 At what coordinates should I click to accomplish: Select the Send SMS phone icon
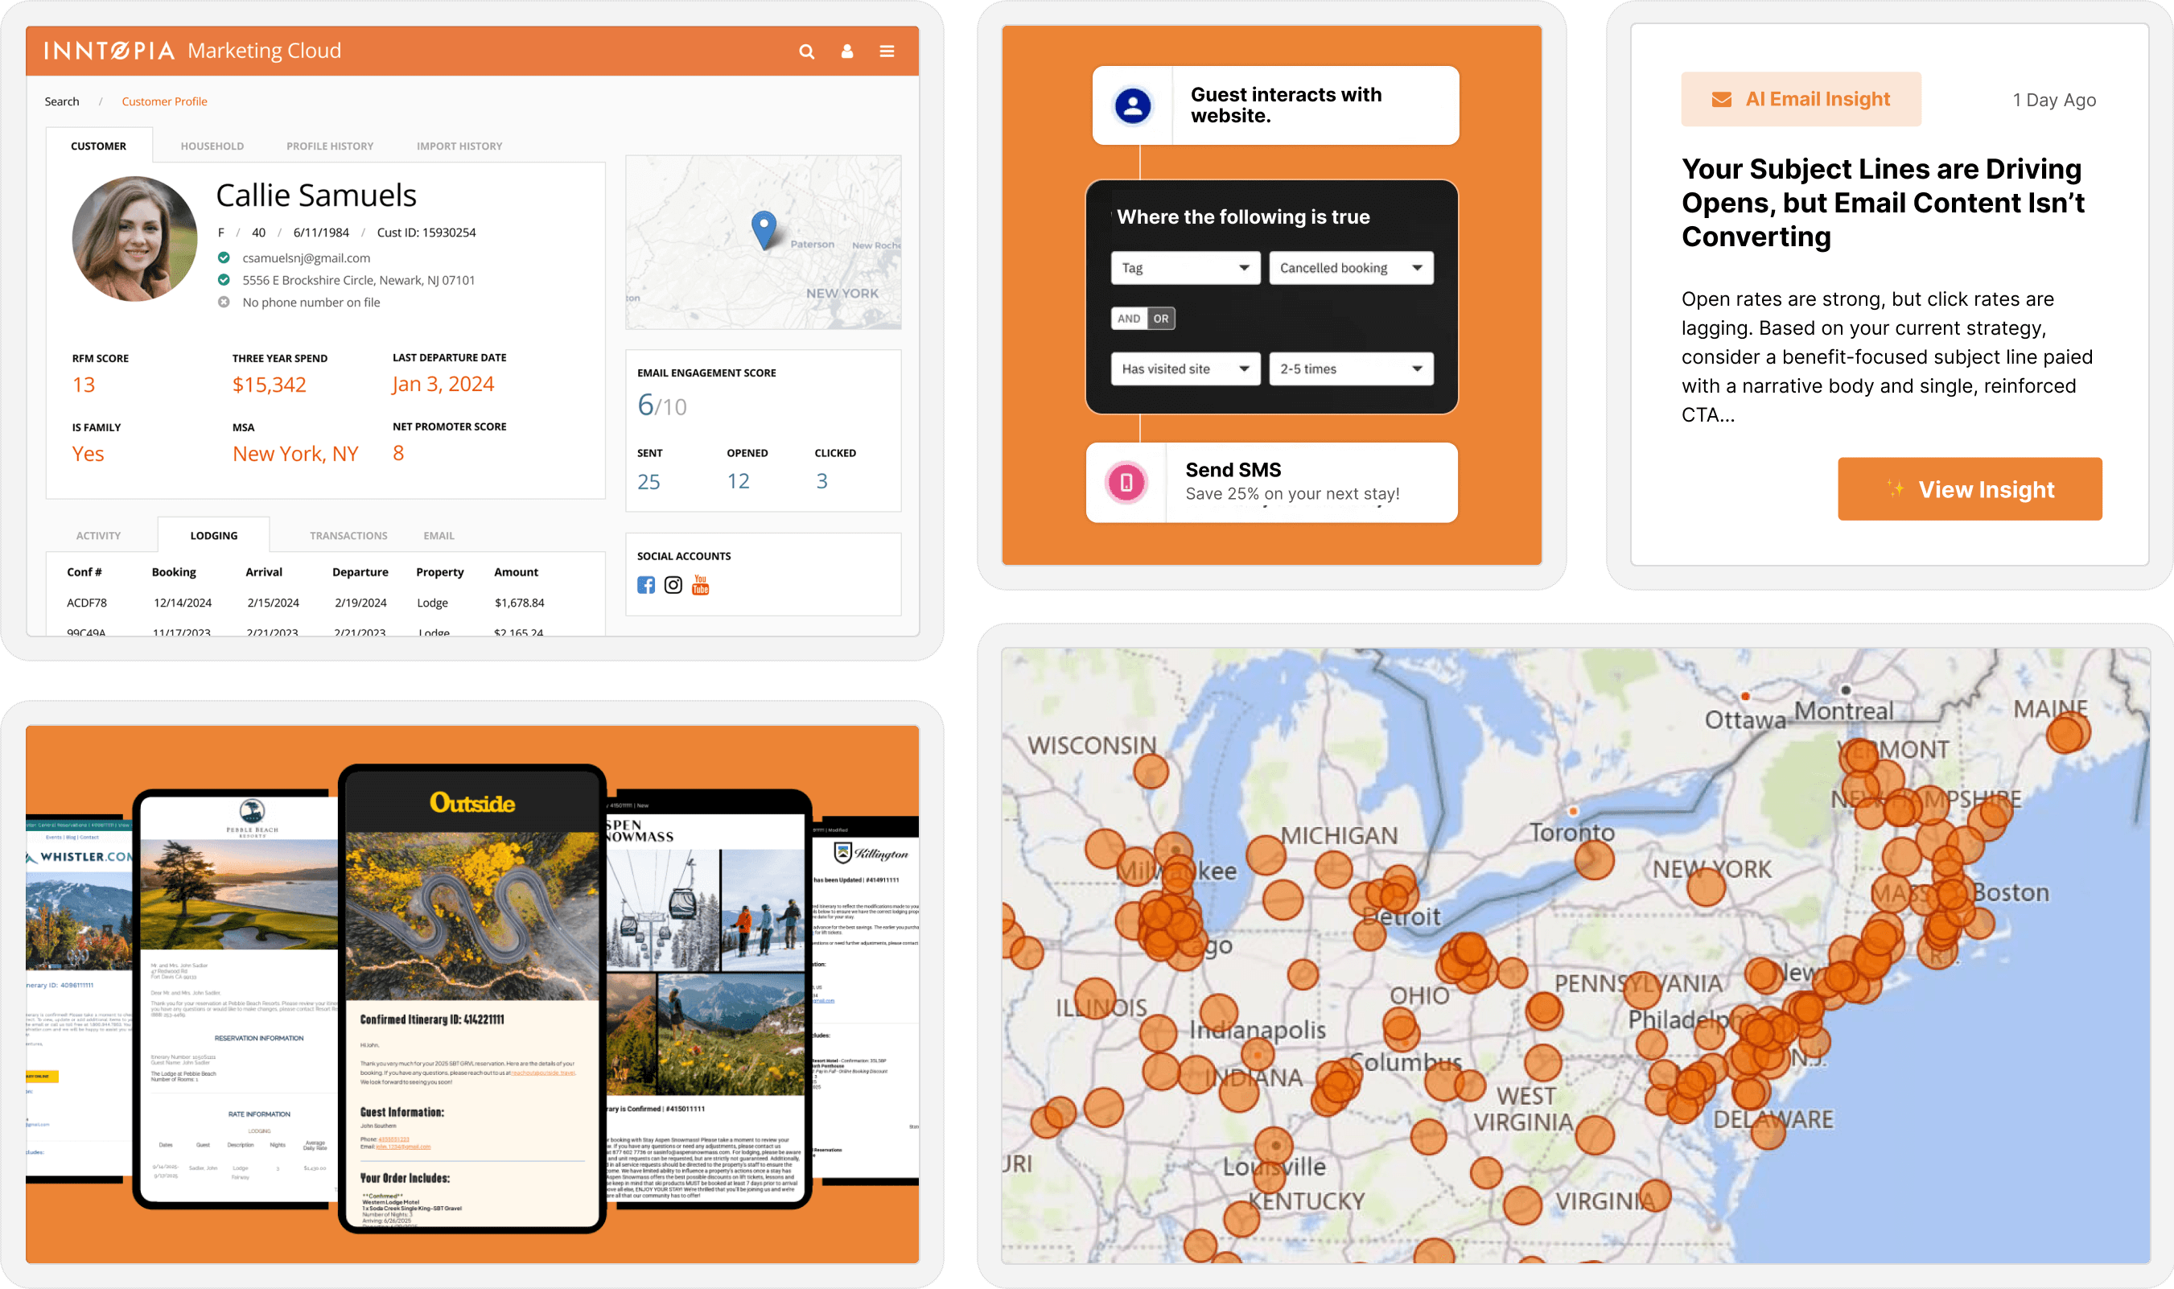coord(1125,483)
